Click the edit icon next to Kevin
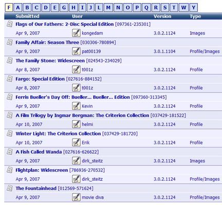 point(76,106)
